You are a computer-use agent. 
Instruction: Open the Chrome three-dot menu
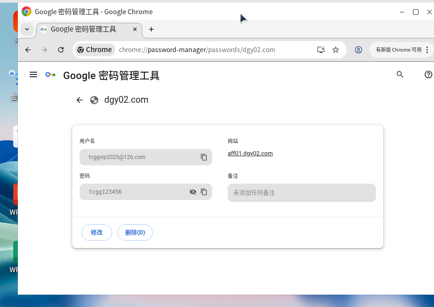pos(427,50)
